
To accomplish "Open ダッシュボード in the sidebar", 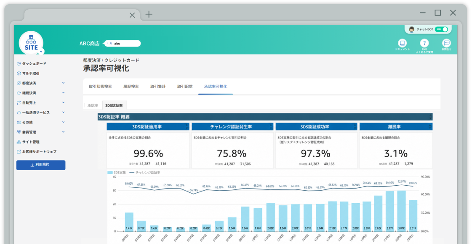I will pos(34,64).
